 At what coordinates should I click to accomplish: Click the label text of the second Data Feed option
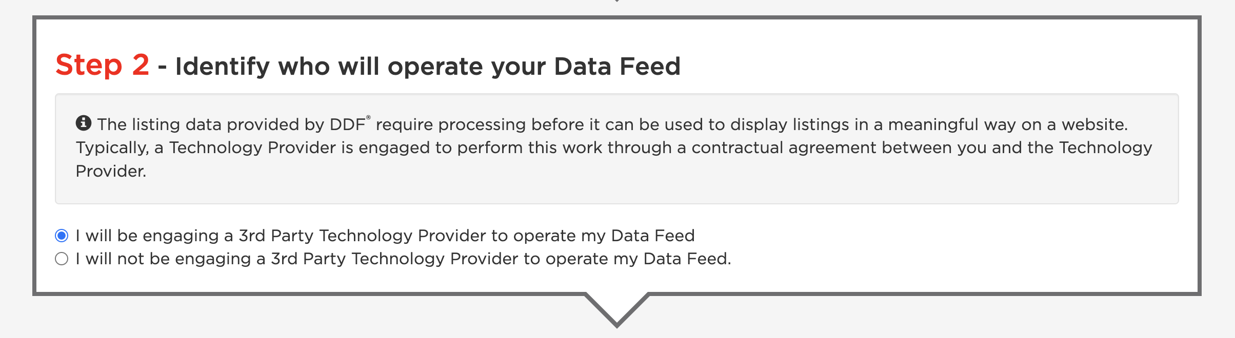(404, 259)
